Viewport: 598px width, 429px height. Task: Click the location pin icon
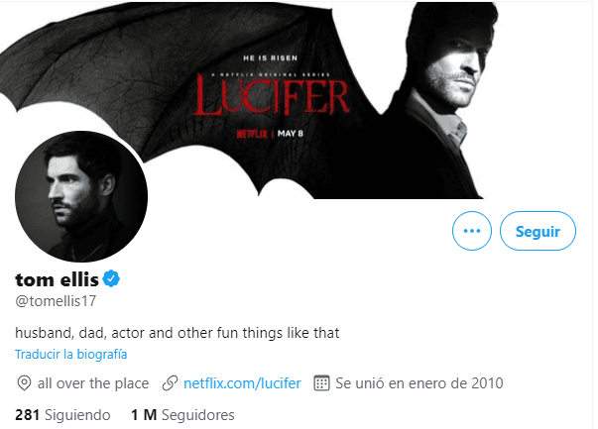tap(24, 382)
